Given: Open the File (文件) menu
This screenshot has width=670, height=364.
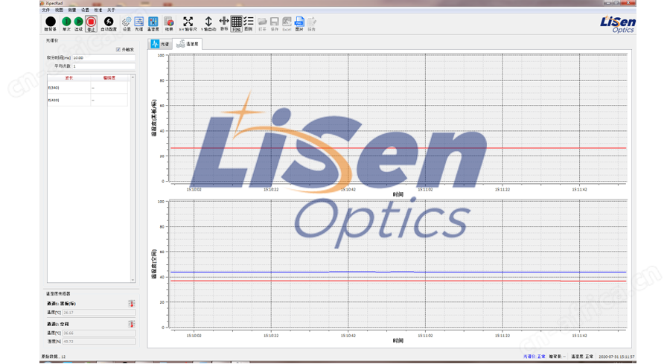Looking at the screenshot, I should pos(45,10).
